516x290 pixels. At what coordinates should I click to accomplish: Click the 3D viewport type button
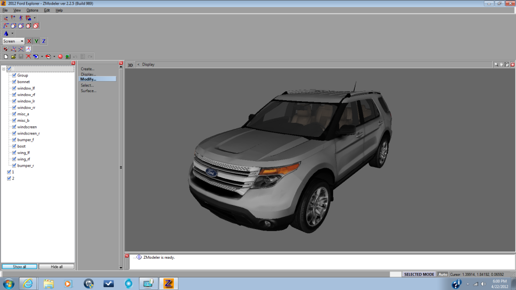tap(131, 65)
